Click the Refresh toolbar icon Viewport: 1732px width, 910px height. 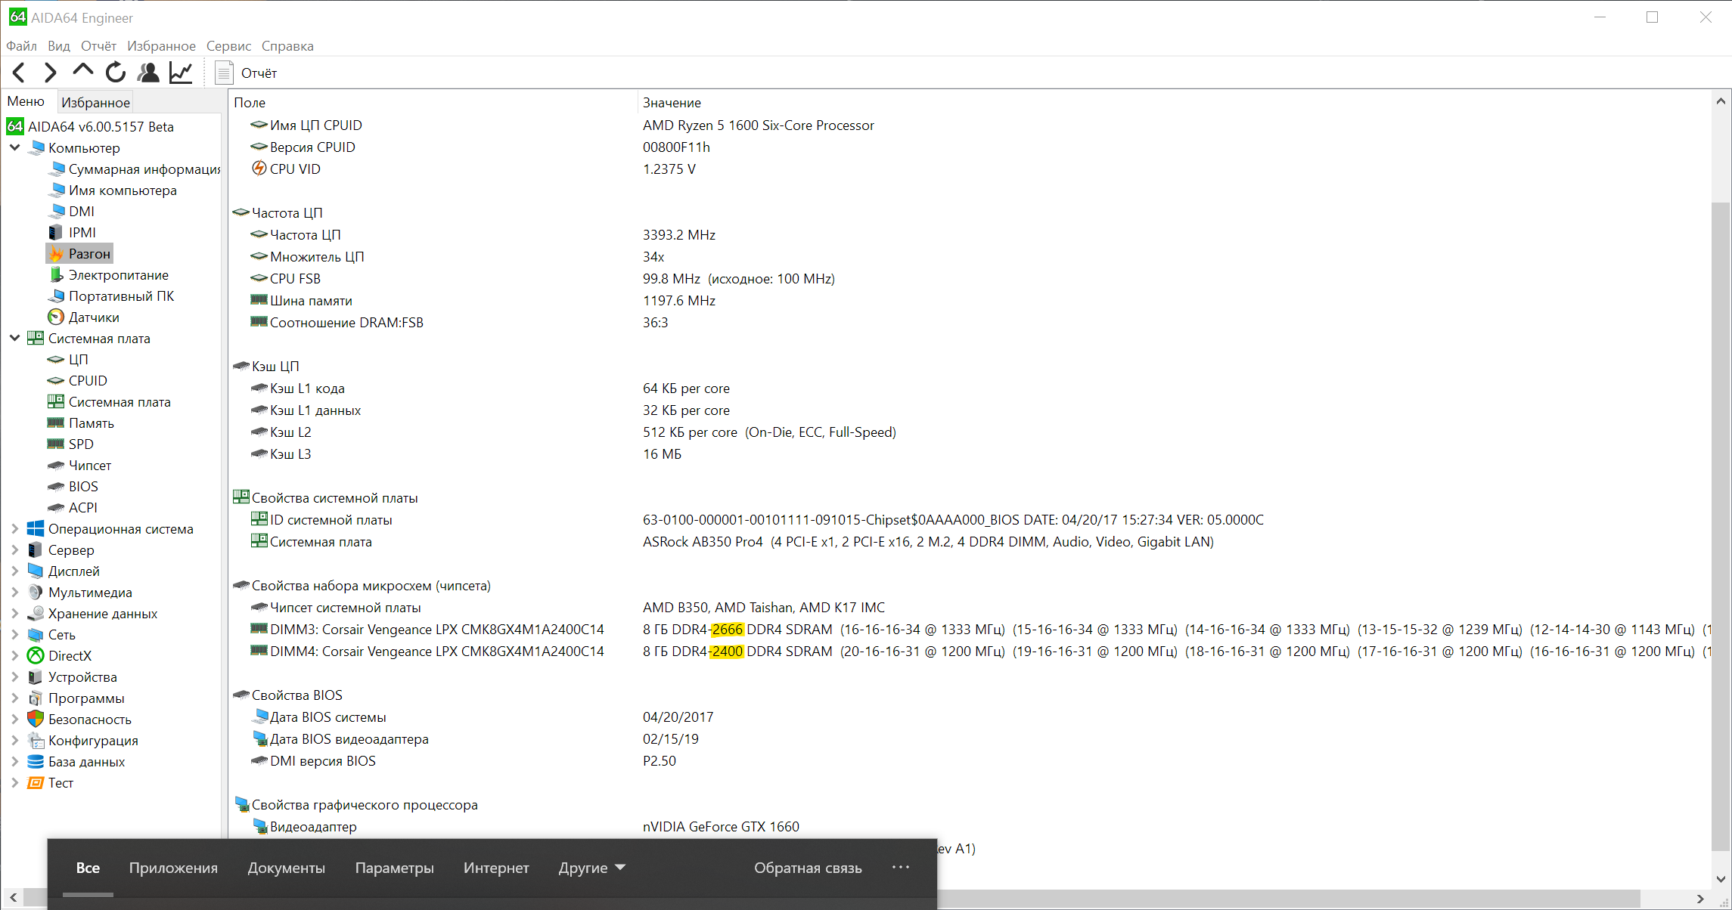pos(115,73)
